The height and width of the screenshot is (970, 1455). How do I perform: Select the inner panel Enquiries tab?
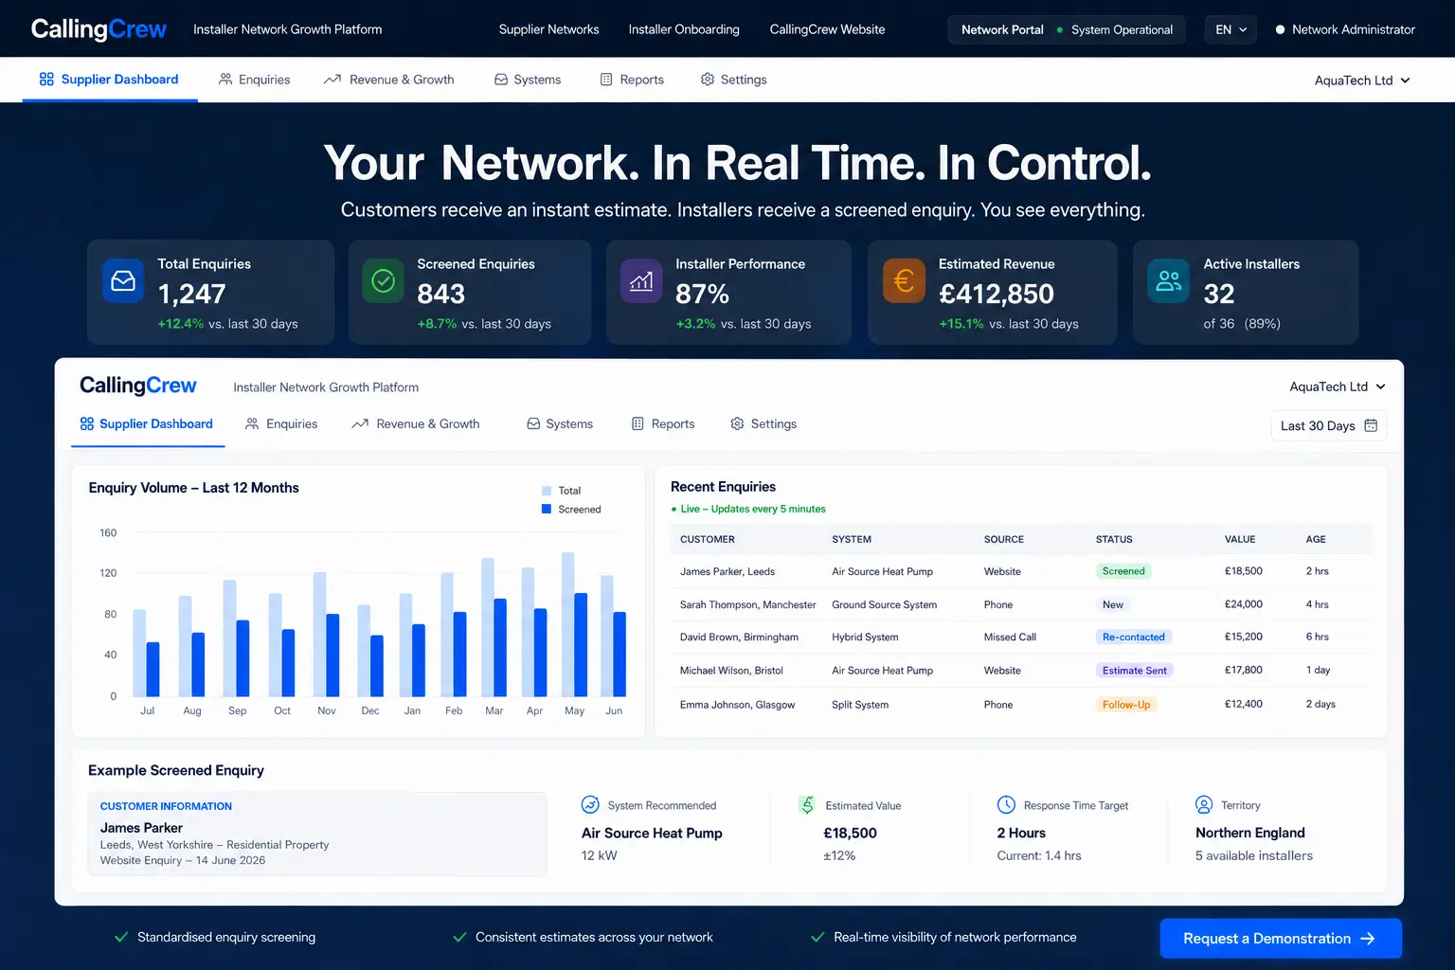tap(281, 423)
